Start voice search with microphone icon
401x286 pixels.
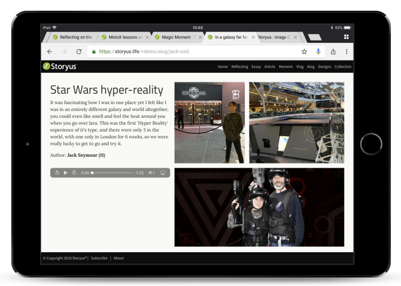coord(318,51)
